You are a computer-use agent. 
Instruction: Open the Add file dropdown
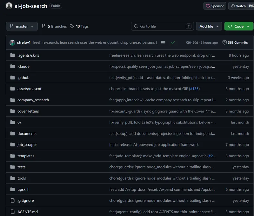click(x=209, y=26)
